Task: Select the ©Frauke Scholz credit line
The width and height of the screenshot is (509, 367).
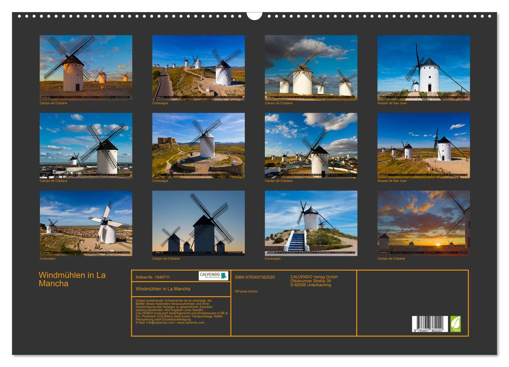Action: tap(246, 291)
